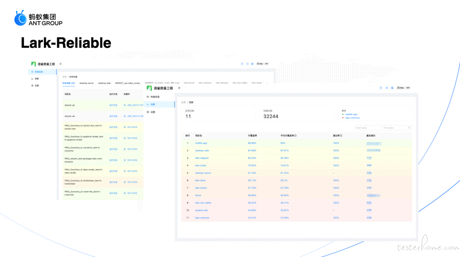Open 设置 menu item in front window sidebar
This screenshot has width=460, height=257.
159,112
